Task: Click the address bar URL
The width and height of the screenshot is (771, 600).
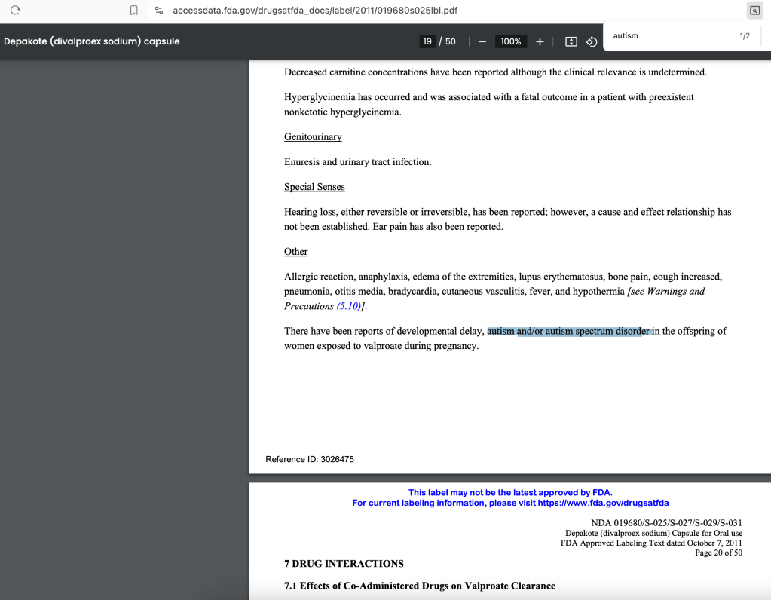Action: tap(314, 11)
